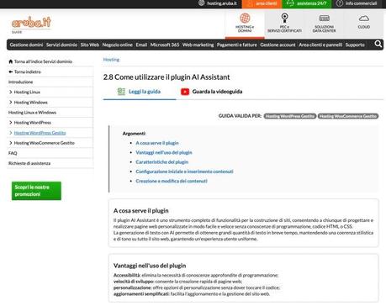Expand Hosting WooCommerce Gestito chevron
The height and width of the screenshot is (306, 386).
(x=11, y=143)
